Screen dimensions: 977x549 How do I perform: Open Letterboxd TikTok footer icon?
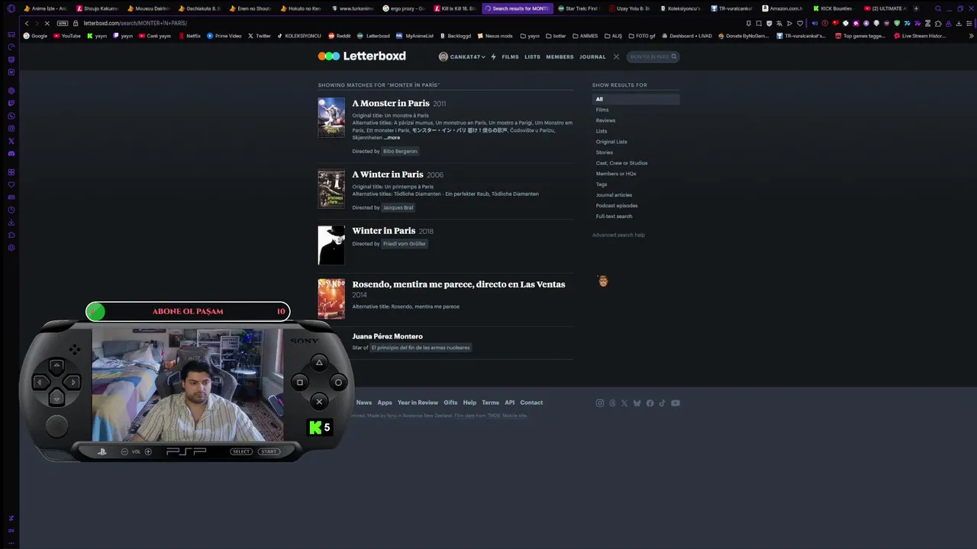pos(663,403)
